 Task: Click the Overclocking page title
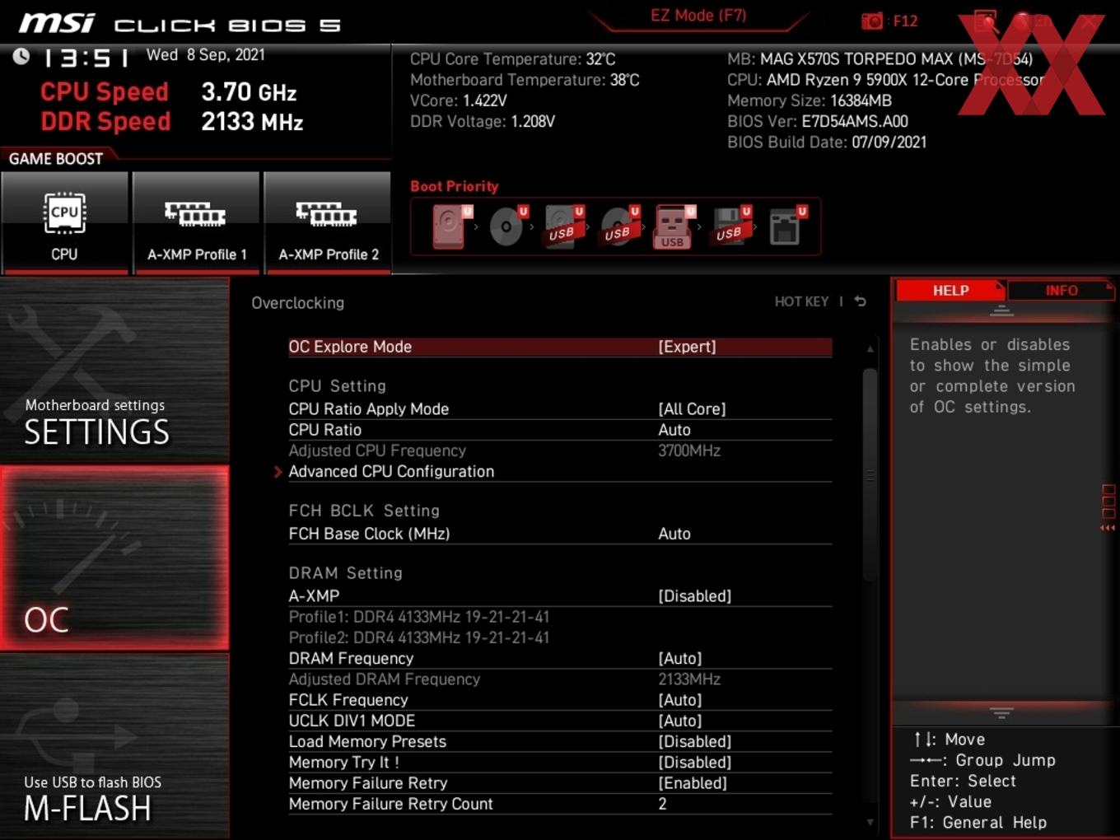click(x=297, y=303)
